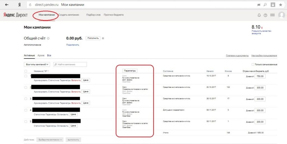This screenshot has height=144, width=287.
Task: Edit campaign 2 daily budget 300.00 field
Action: pos(260,88)
